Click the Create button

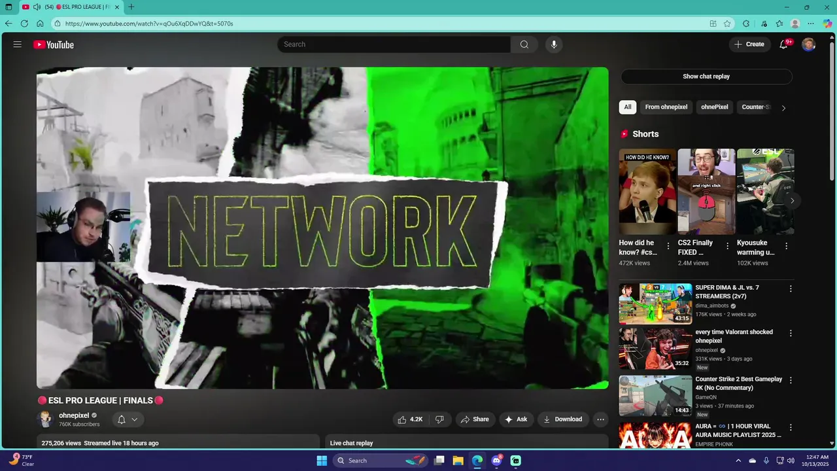pyautogui.click(x=749, y=44)
